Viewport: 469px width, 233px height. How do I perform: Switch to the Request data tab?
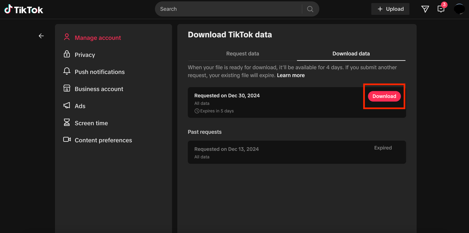pyautogui.click(x=242, y=54)
